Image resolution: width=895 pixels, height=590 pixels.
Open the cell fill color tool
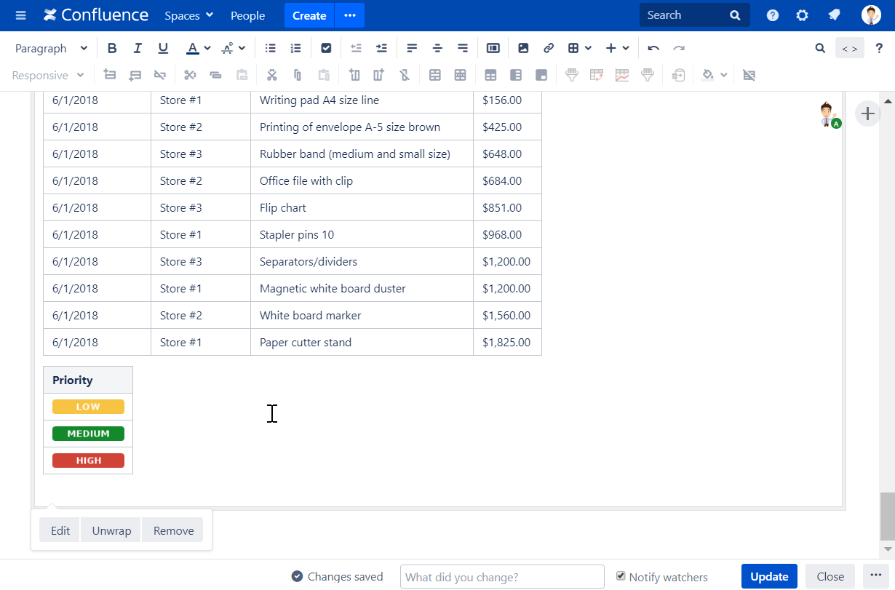pos(707,75)
